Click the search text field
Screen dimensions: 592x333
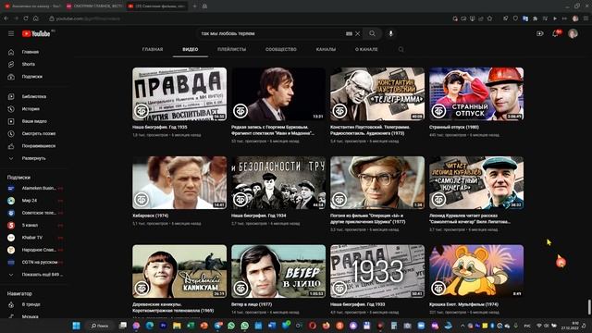272,33
